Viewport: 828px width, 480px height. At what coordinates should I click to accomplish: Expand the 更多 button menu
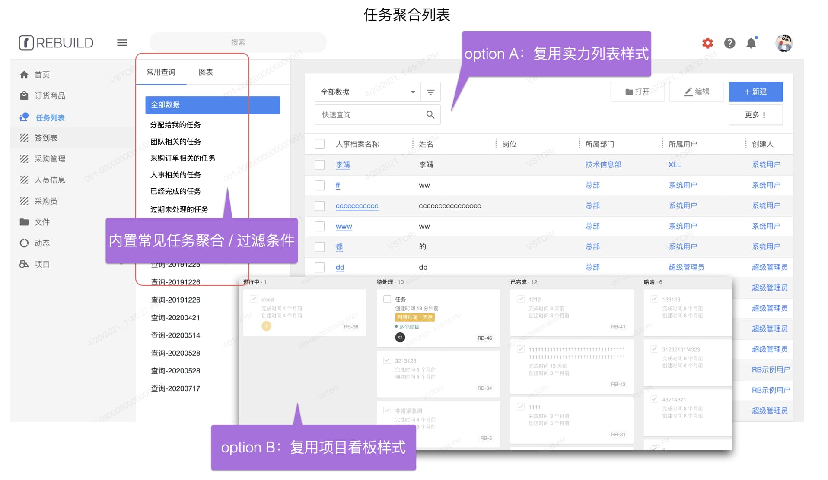[x=755, y=114]
